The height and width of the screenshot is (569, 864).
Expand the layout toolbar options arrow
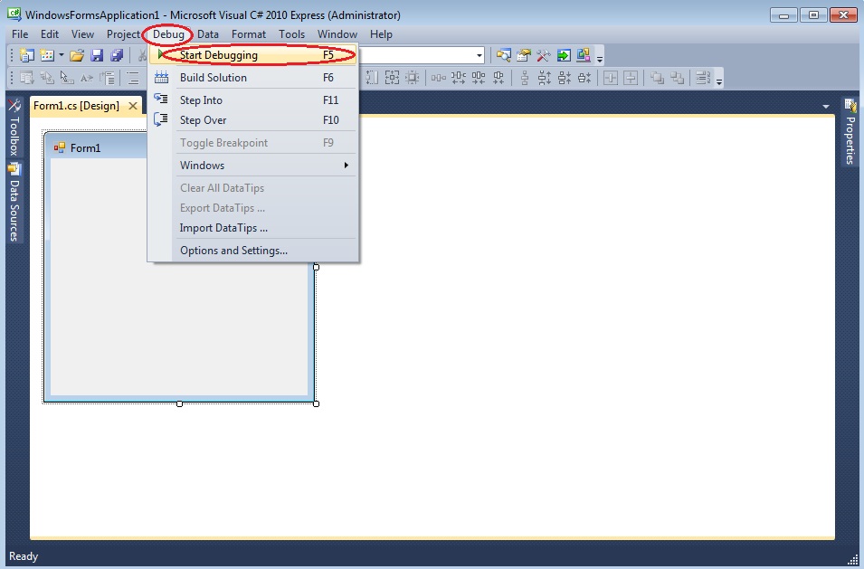pos(719,81)
